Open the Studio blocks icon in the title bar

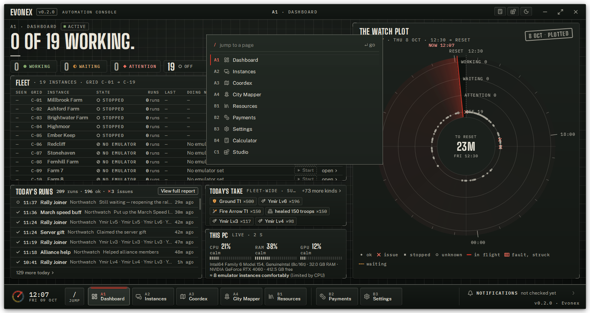click(513, 12)
